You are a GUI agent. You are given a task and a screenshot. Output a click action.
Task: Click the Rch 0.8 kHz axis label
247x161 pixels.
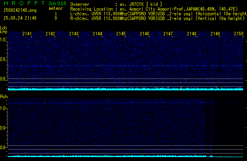click(3, 148)
